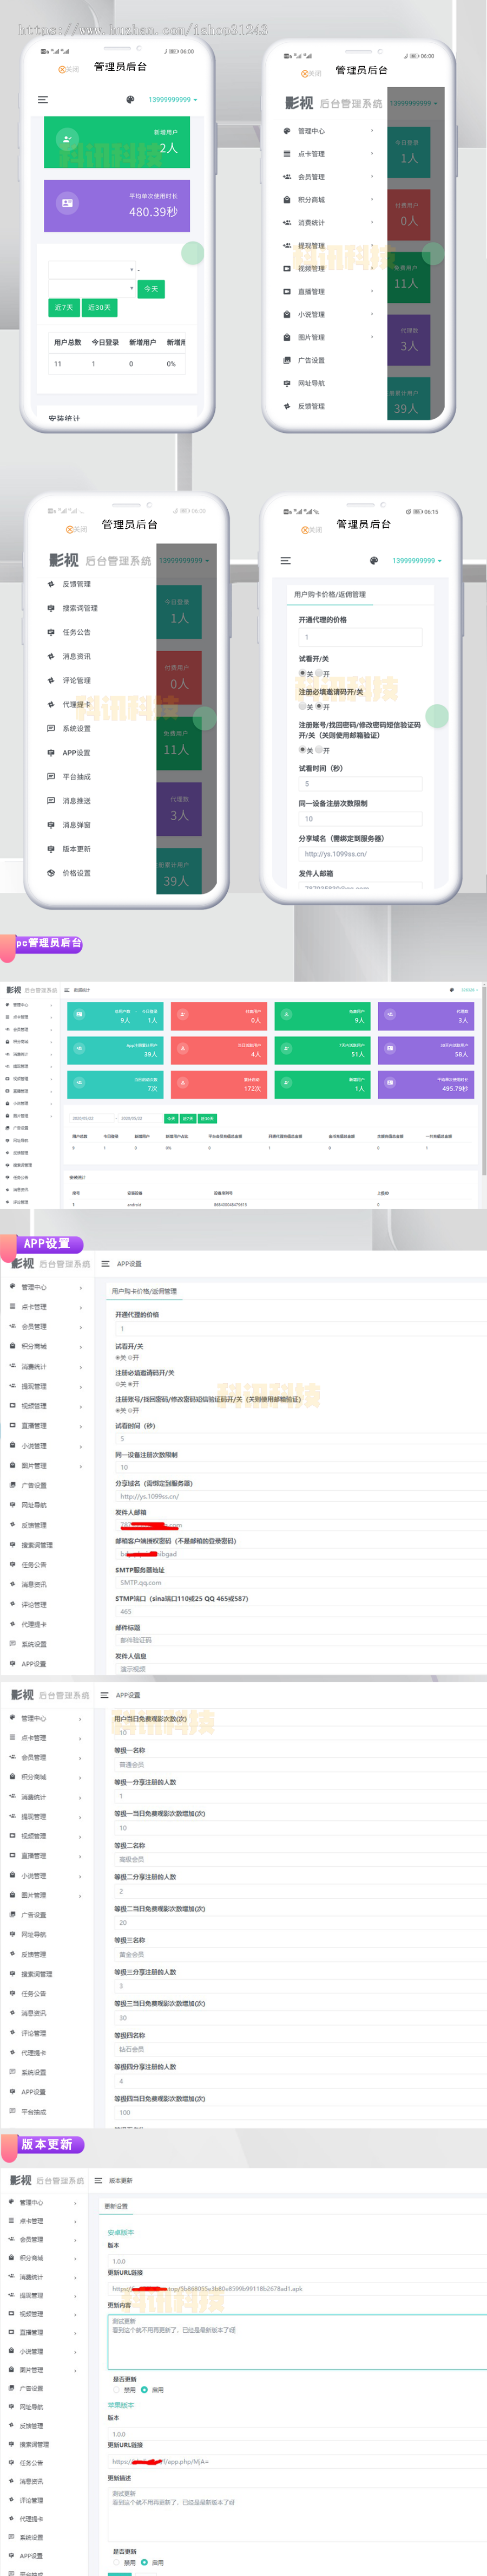487x2576 pixels.
Task: Click 安卓版本 heading link on 版本更新 page
Action: 121,2232
